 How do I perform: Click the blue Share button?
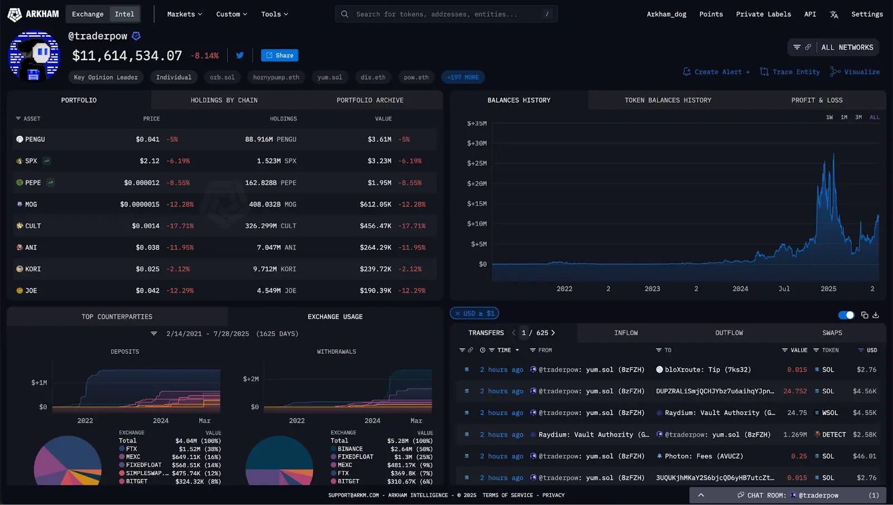pos(280,55)
